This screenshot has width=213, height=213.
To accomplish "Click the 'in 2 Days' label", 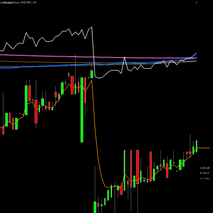I will (205, 178).
